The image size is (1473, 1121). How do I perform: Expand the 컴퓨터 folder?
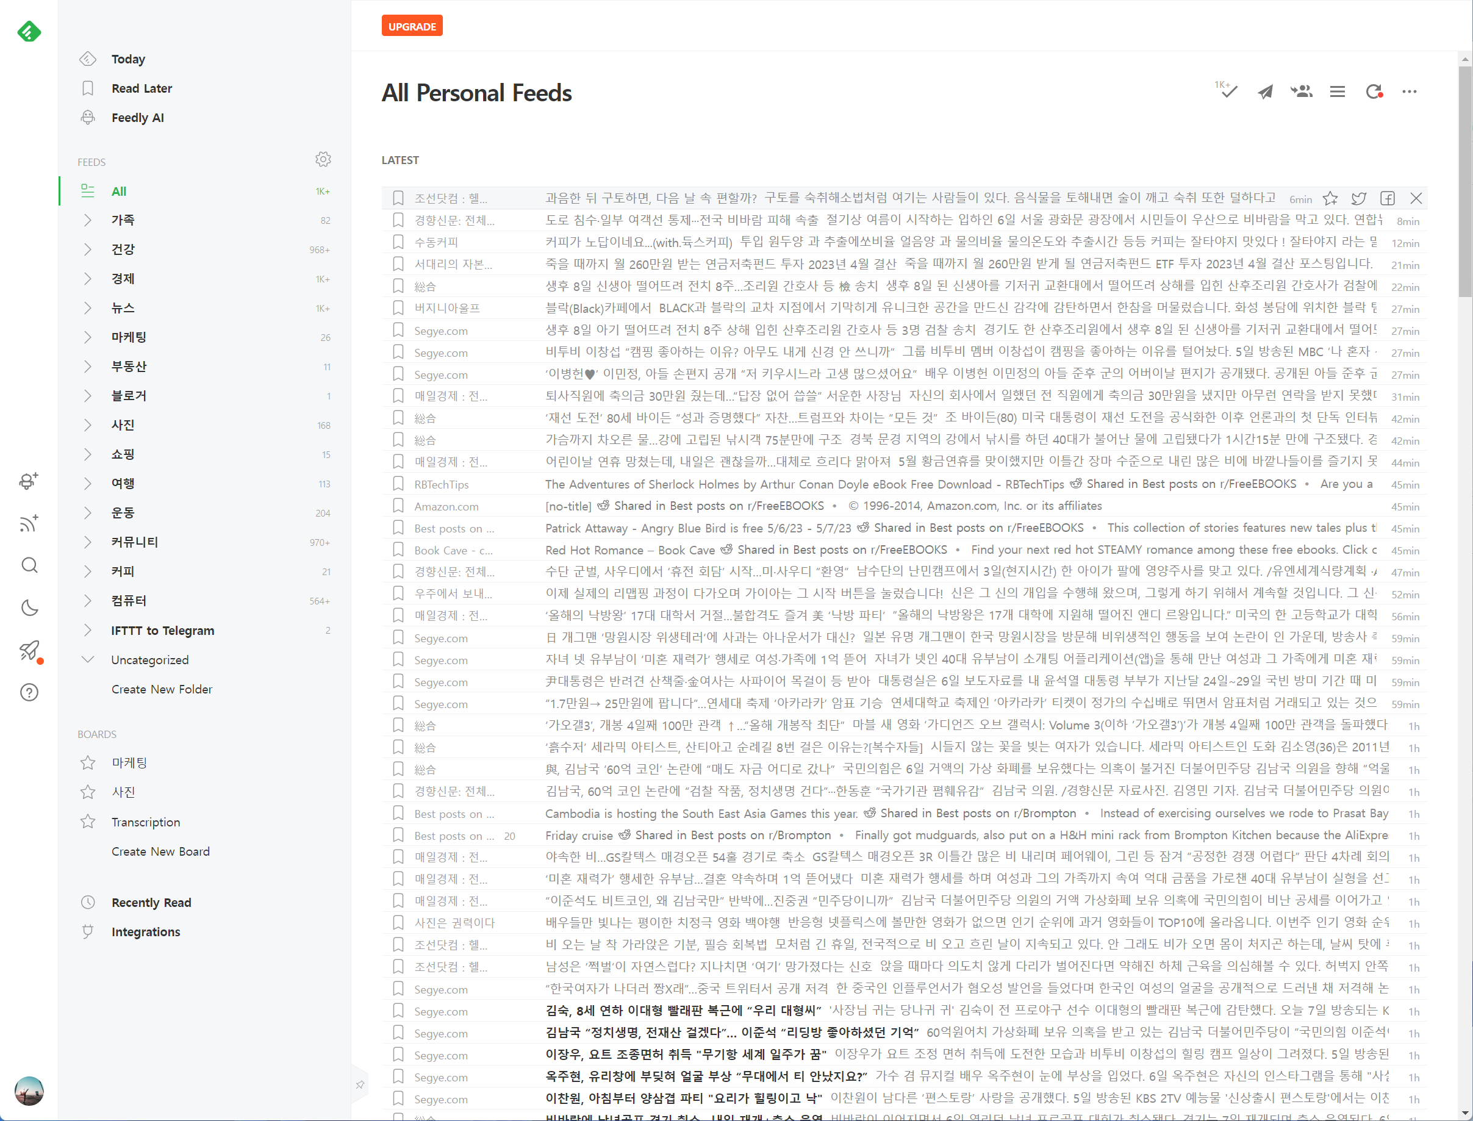87,601
